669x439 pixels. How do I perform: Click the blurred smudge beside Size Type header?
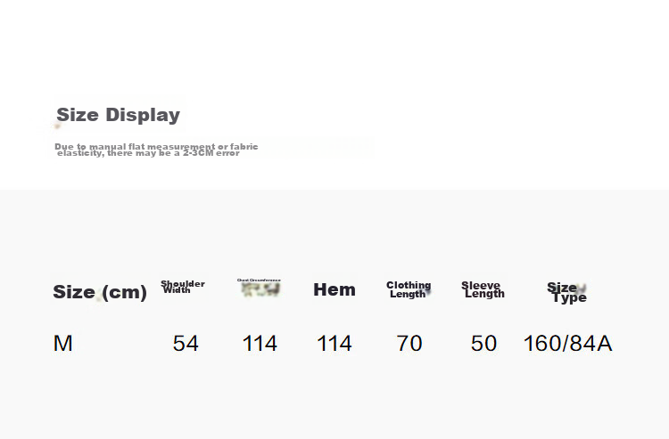coord(582,289)
